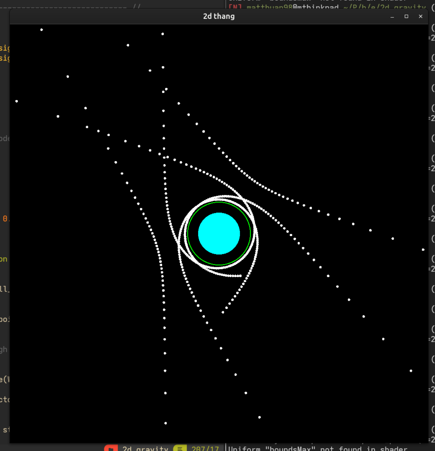Click the red folder icon in status bar
The image size is (435, 451).
111,448
